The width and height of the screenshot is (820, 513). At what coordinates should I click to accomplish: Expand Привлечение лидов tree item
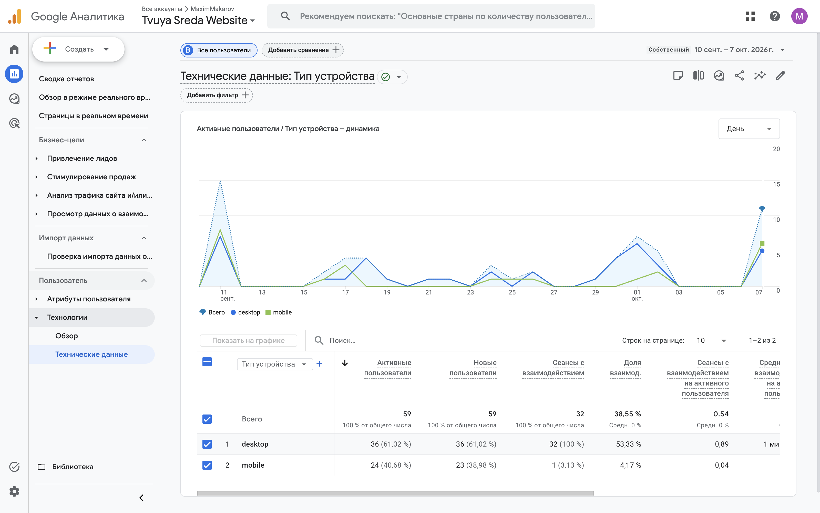coord(36,159)
